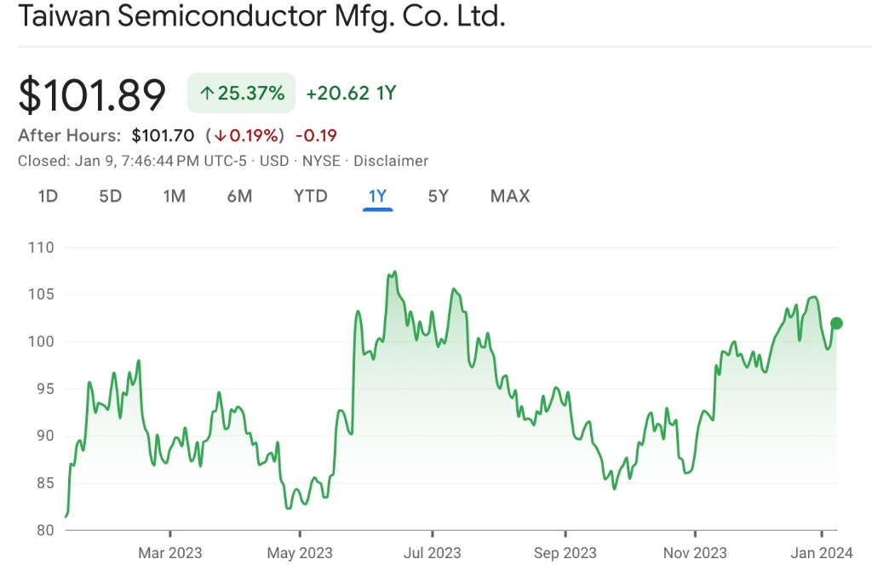Show the 1M price chart

click(x=175, y=197)
